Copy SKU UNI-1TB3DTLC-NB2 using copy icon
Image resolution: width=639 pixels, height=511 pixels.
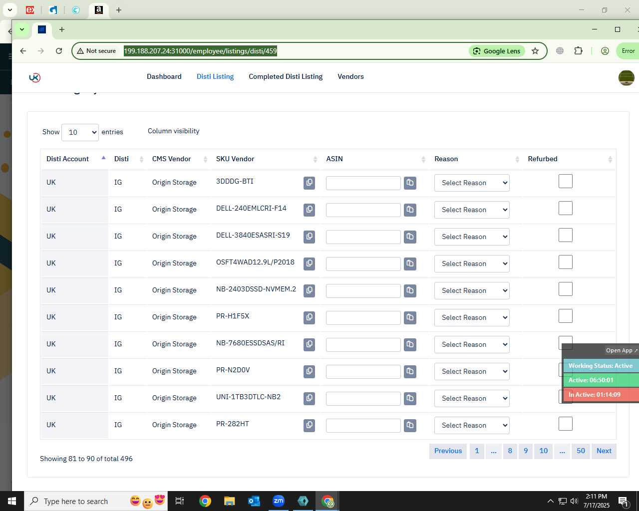310,398
